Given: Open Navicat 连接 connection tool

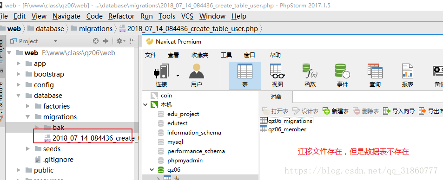Looking at the screenshot, I should tap(161, 75).
